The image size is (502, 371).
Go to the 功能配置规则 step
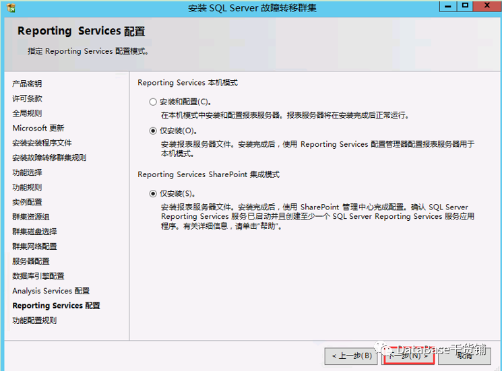pyautogui.click(x=34, y=321)
